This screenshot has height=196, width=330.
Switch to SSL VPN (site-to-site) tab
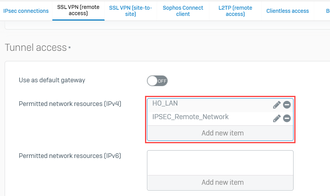click(x=130, y=11)
